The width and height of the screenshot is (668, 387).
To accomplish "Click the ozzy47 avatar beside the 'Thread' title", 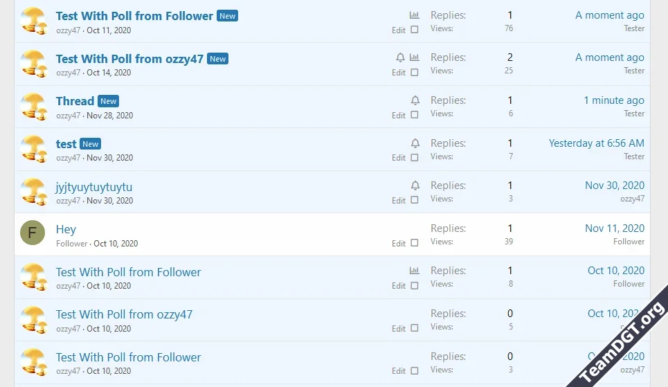I will tap(33, 106).
